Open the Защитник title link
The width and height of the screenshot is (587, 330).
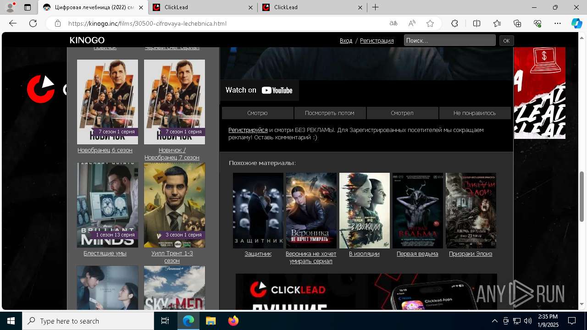[x=258, y=254]
